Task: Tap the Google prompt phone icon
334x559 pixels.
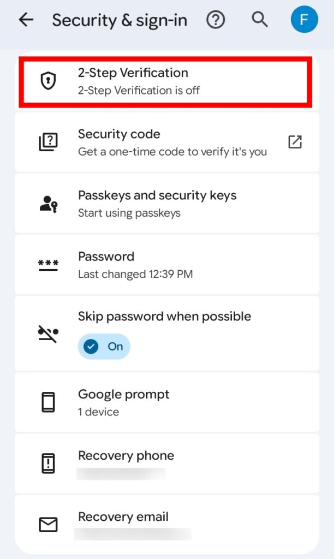Action: (x=49, y=402)
